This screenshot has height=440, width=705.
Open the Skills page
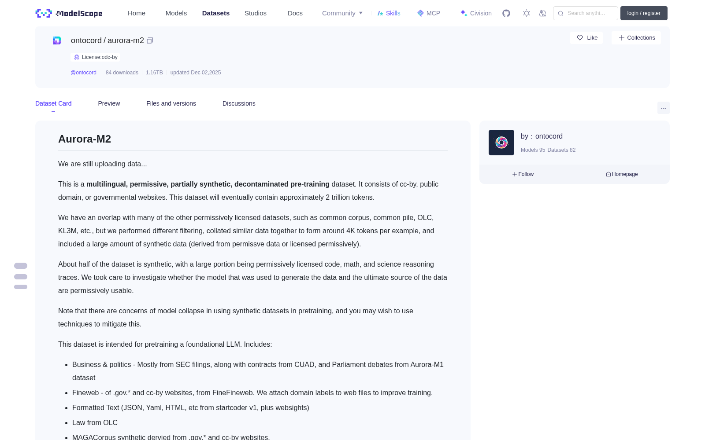tap(389, 13)
